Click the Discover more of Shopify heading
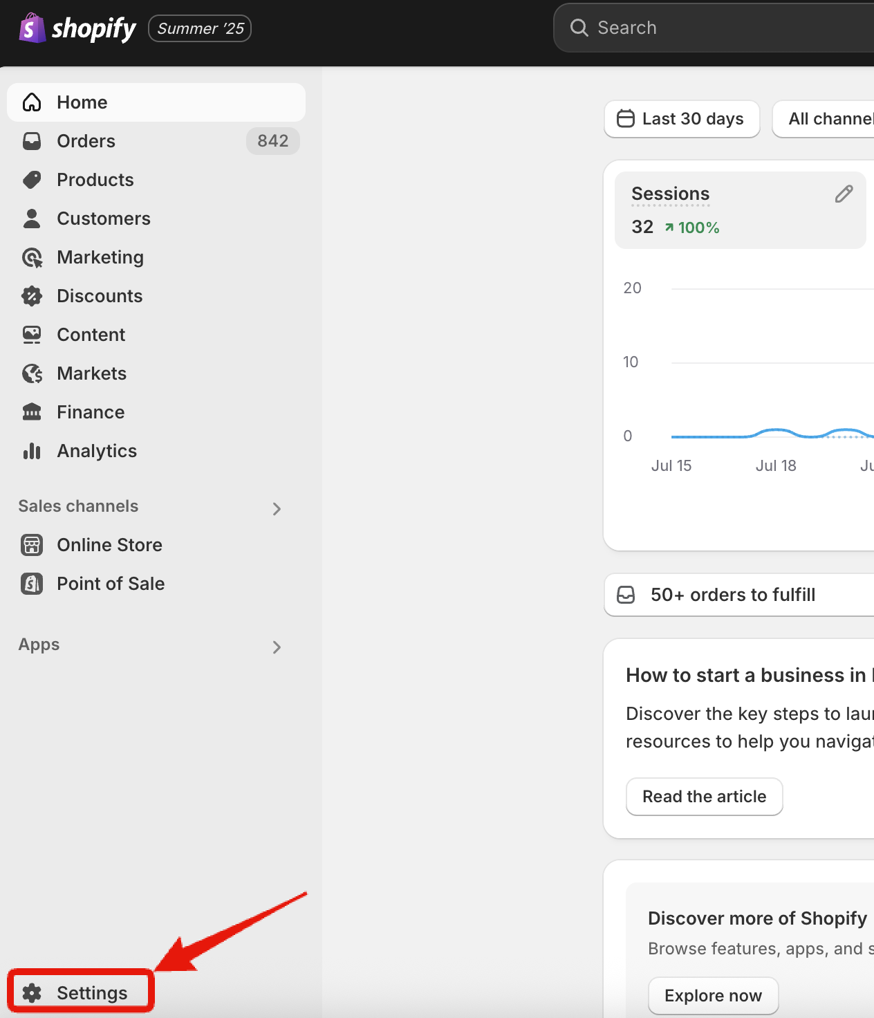The image size is (874, 1018). 757,918
